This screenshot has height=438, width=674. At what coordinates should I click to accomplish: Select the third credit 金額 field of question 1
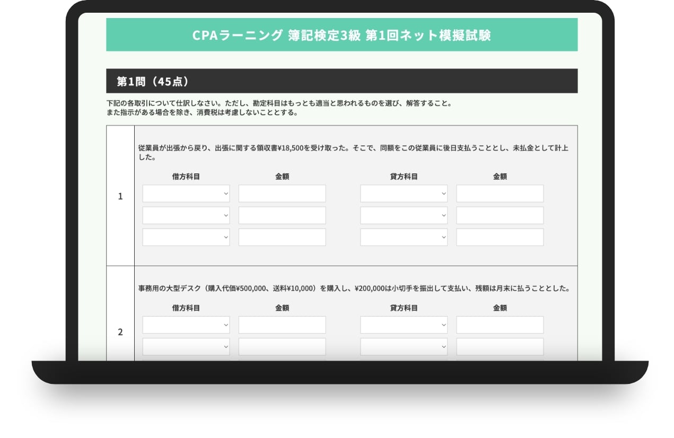tap(500, 236)
